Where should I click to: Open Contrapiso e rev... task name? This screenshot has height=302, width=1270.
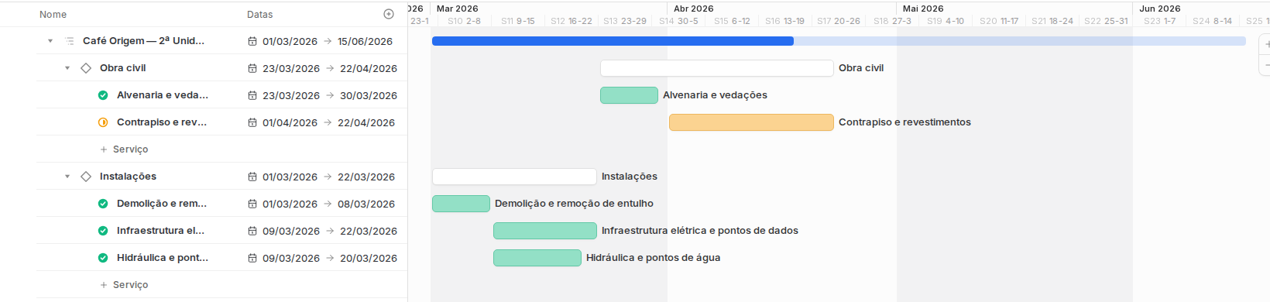(x=162, y=122)
